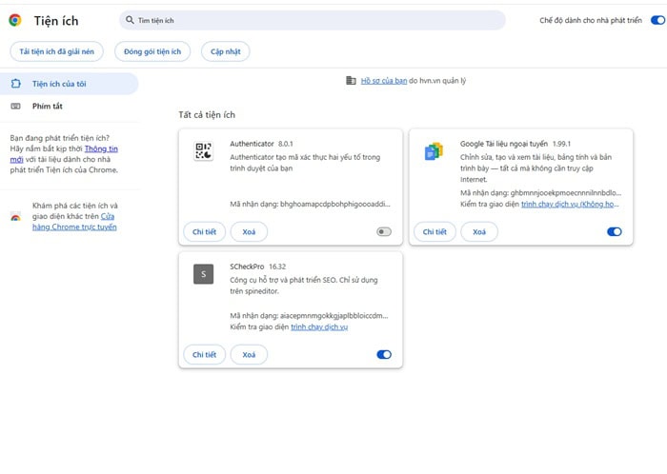Click the Cập nhật button
This screenshot has width=667, height=474.
[225, 51]
